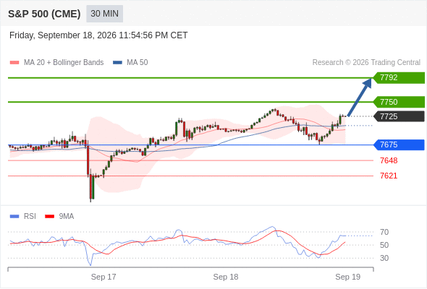Click the blue 7675 pivot price tag
This screenshot has width=427, height=289.
pyautogui.click(x=399, y=144)
